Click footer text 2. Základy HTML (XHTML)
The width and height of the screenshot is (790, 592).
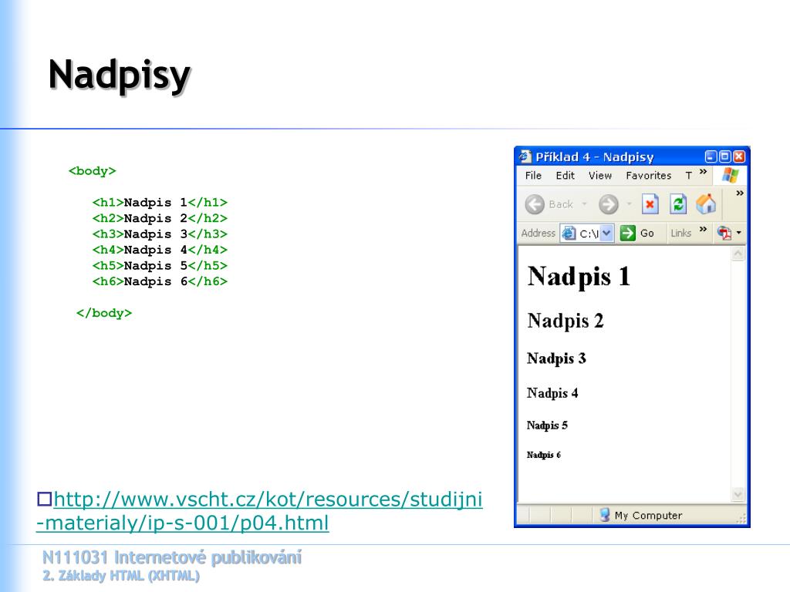[121, 576]
